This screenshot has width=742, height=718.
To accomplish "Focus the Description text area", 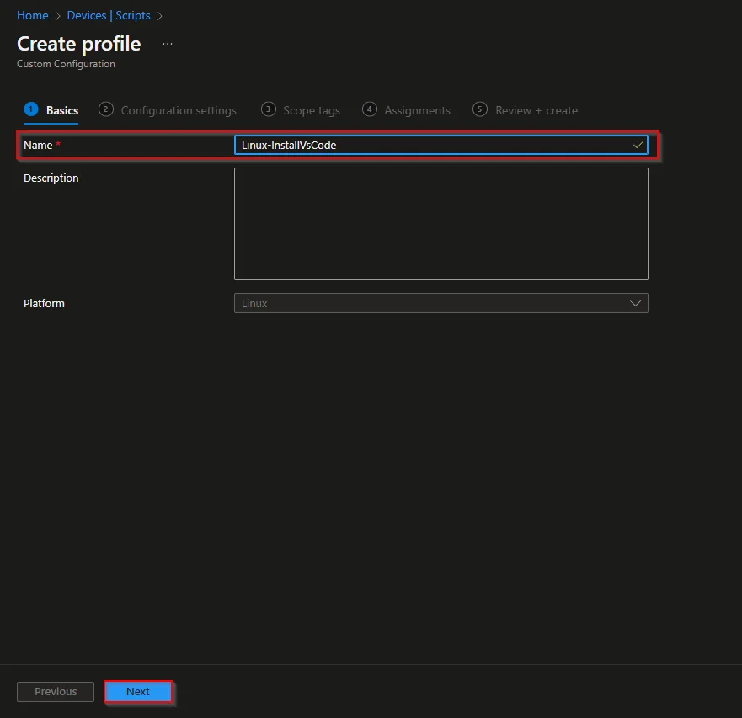I will point(441,224).
